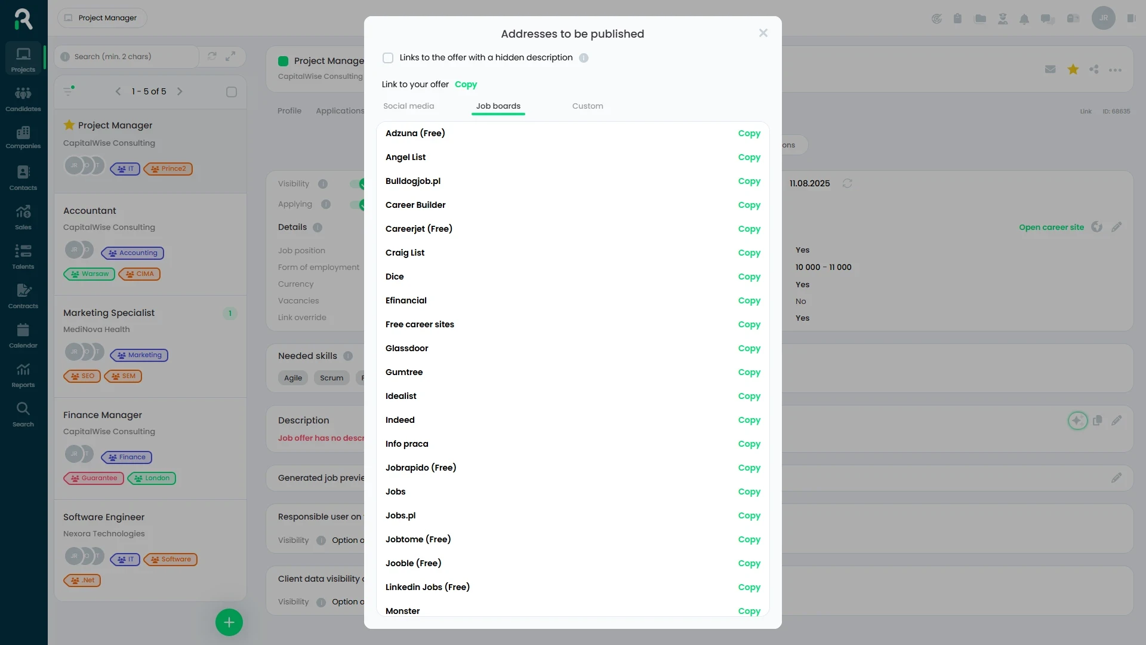Open the Candidates section in the sidebar

pos(23,98)
